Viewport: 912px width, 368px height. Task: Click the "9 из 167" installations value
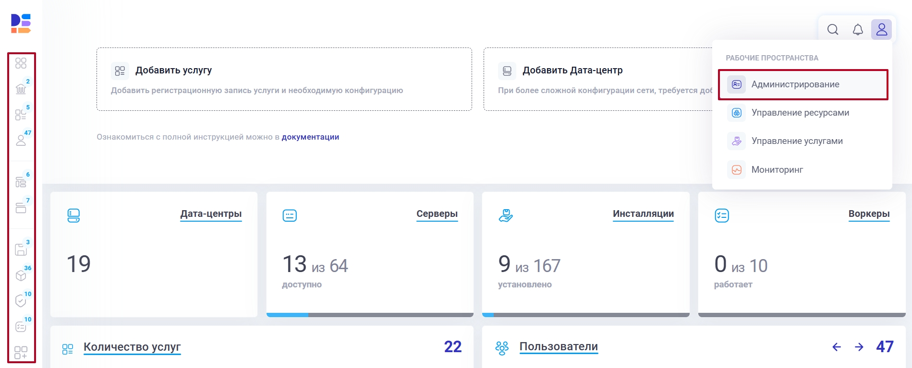click(x=529, y=264)
